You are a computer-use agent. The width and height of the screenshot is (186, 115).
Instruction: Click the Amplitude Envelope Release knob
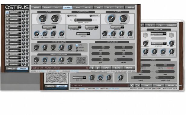pyautogui.click(x=62, y=60)
